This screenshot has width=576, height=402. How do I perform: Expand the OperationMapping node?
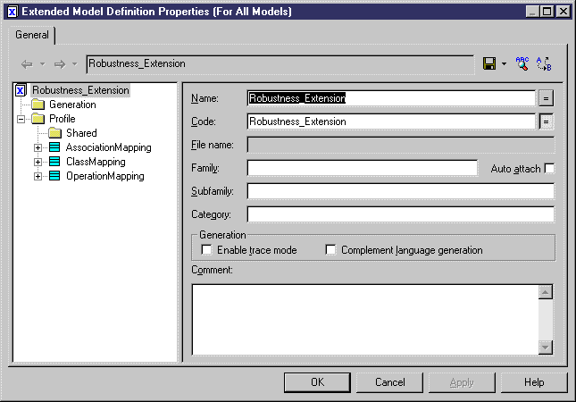tap(38, 176)
